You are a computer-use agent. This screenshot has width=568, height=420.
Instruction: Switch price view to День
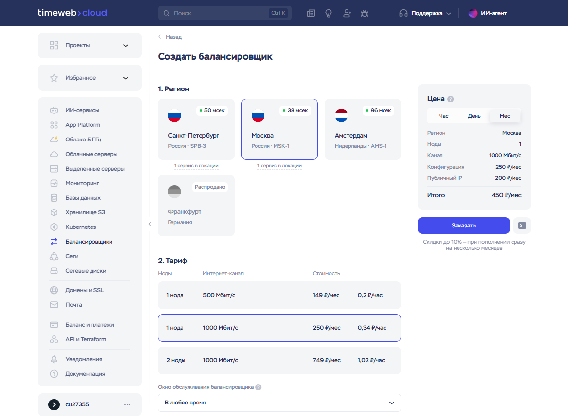click(x=474, y=116)
